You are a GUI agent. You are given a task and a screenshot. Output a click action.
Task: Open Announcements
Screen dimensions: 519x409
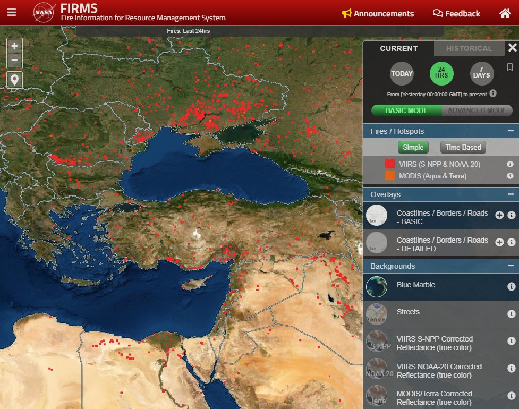[x=378, y=14]
